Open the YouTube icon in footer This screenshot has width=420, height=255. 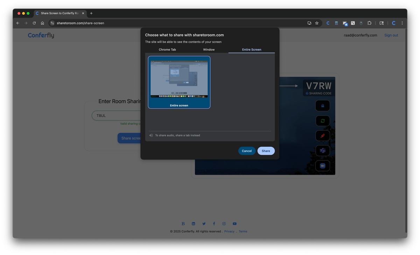coord(234,224)
